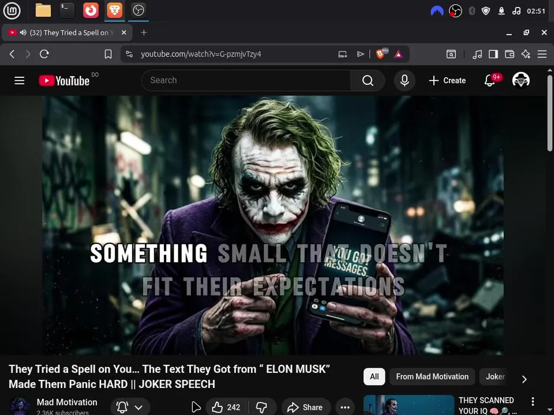Open the Files folder launcher in taskbar
Image resolution: width=554 pixels, height=415 pixels.
(43, 10)
